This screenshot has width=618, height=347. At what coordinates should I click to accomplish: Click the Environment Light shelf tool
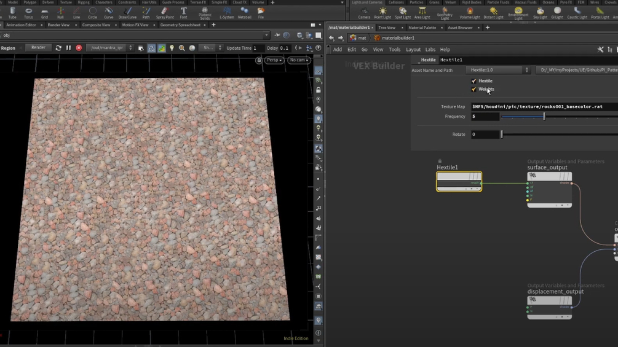click(518, 13)
